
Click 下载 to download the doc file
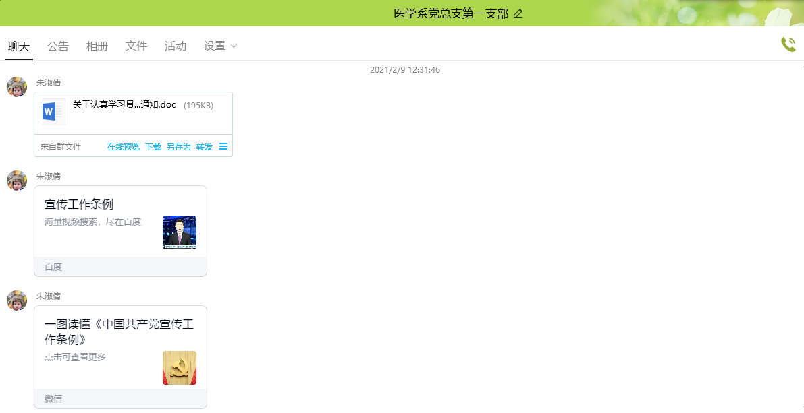pyautogui.click(x=153, y=146)
